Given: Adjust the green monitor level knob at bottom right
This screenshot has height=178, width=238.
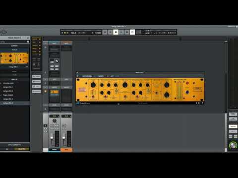Looking at the screenshot, I should (x=233, y=146).
